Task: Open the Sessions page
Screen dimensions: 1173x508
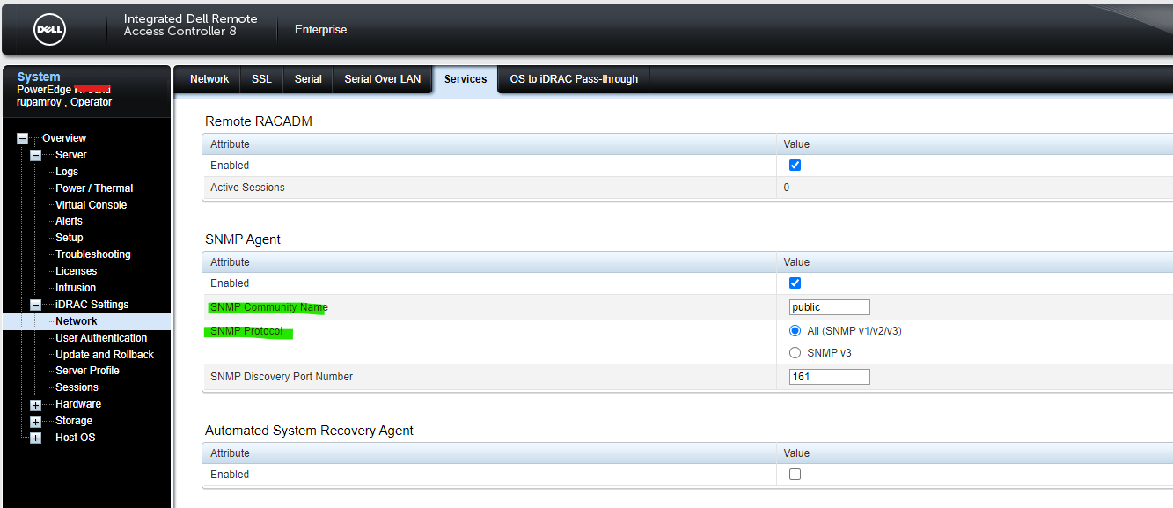Action: coord(77,387)
